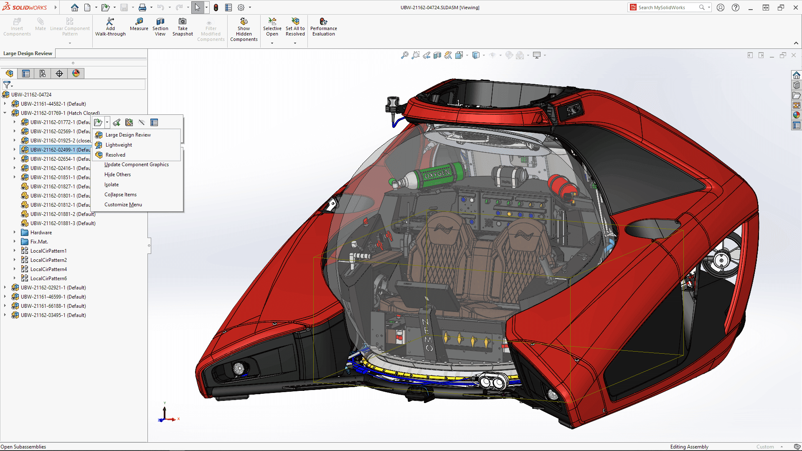Expand UBW-21162-02921-1 Default subassembly
This screenshot has width=802, height=451.
[x=5, y=287]
